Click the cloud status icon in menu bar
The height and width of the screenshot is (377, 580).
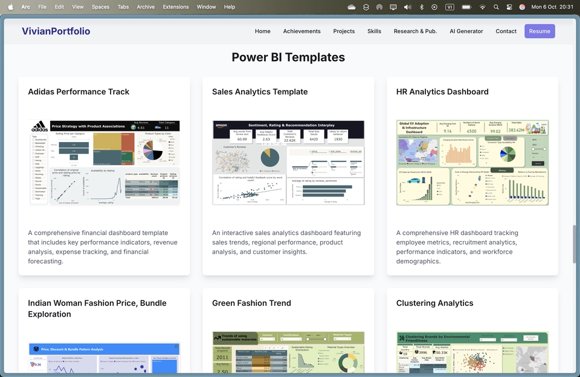pos(352,7)
